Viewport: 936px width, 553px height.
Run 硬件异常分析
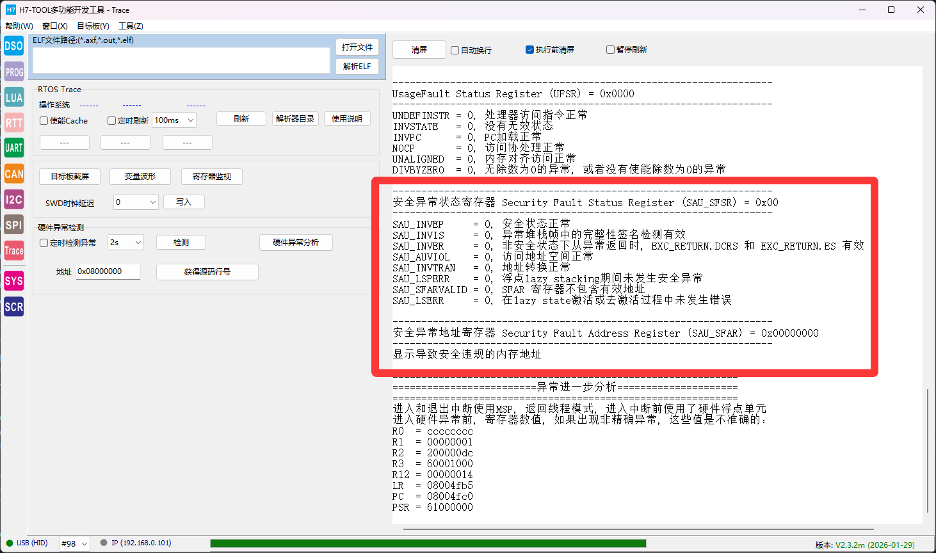(296, 243)
